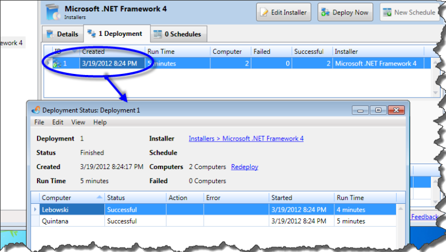The width and height of the screenshot is (446, 252).
Task: Maximize the Deployment Status window
Action: [x=378, y=110]
